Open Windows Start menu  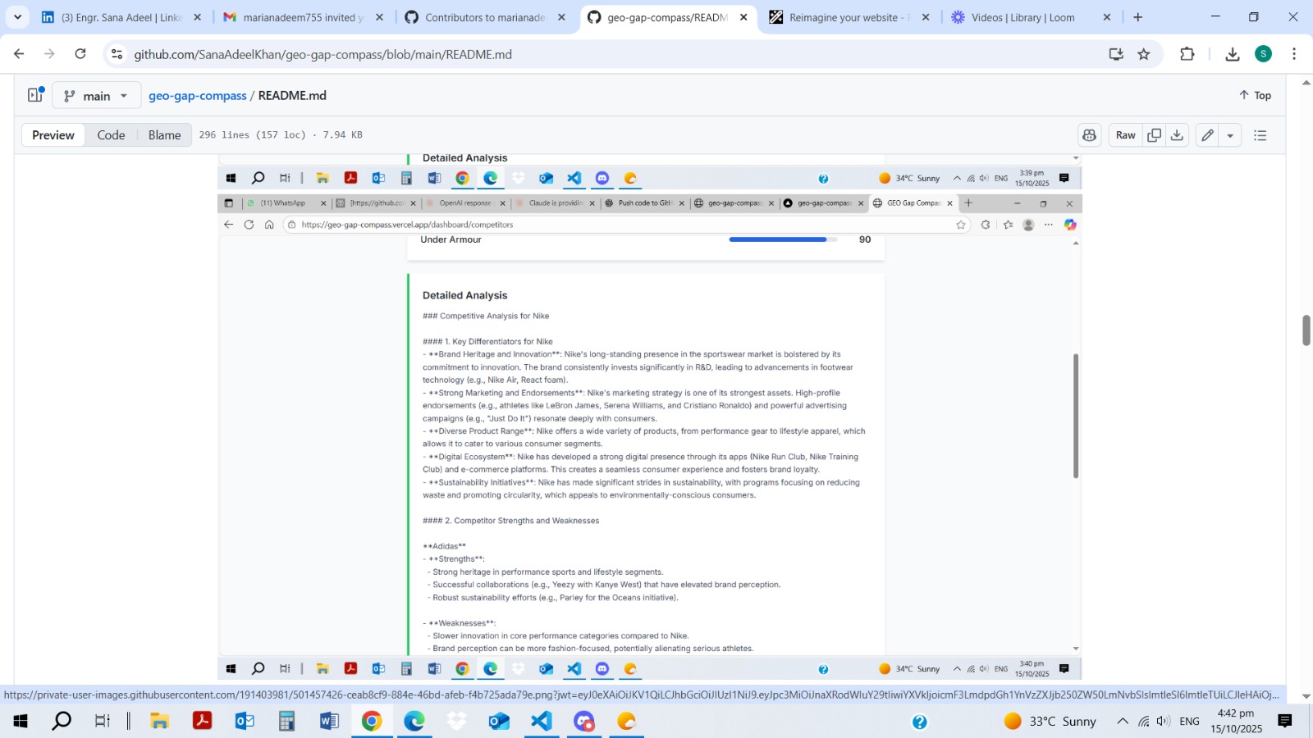pyautogui.click(x=21, y=722)
